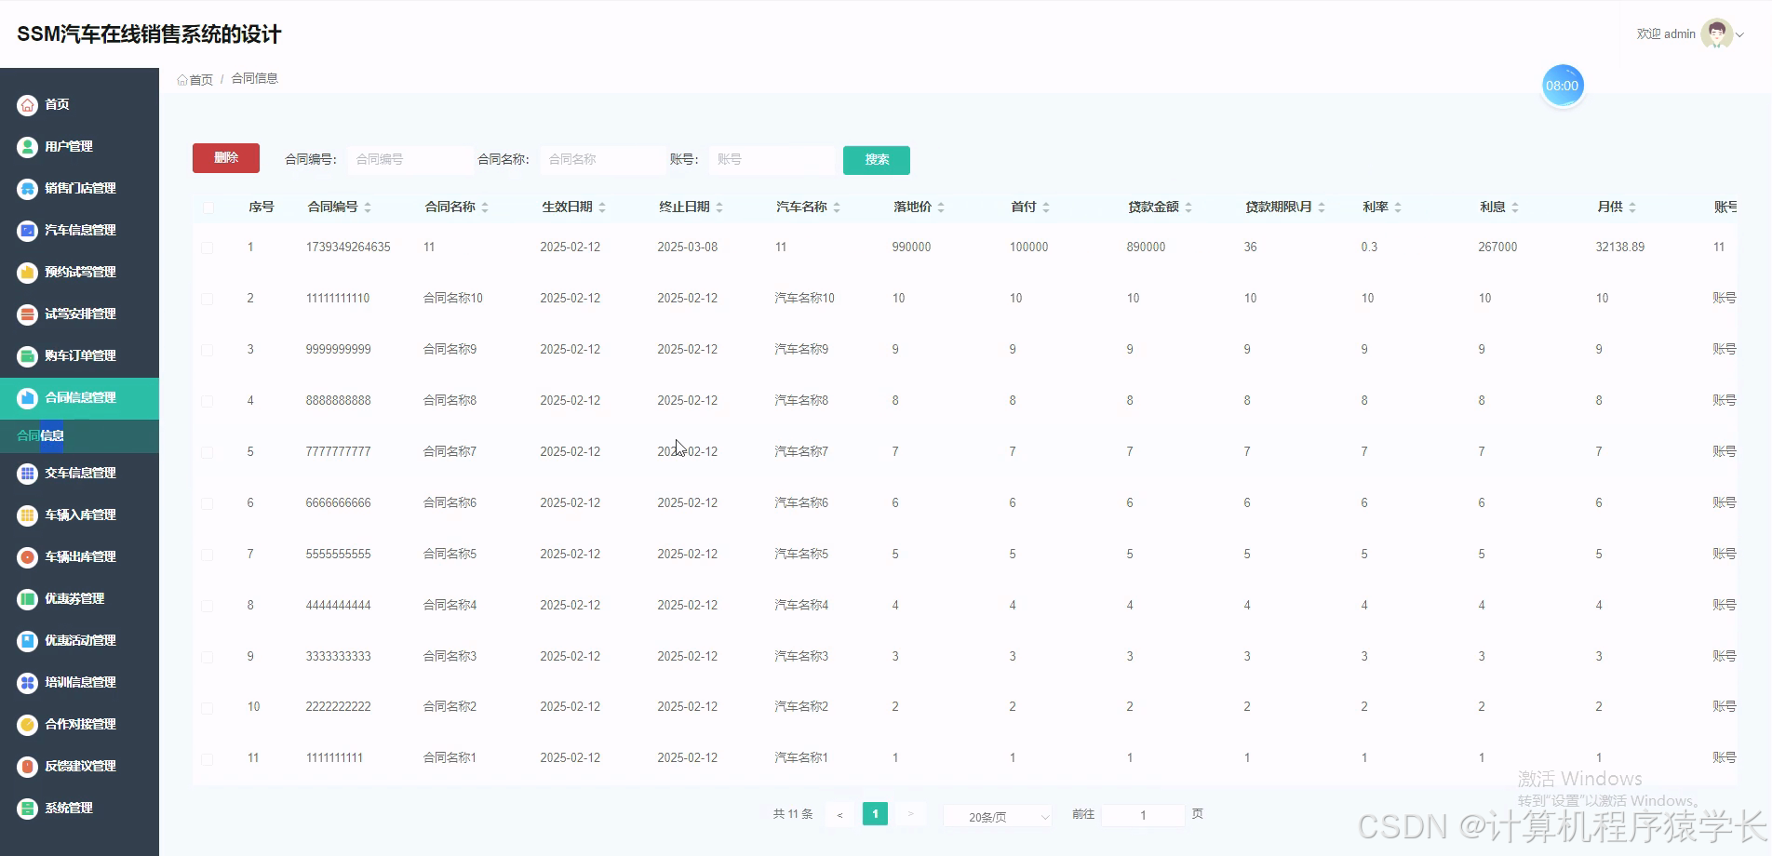1772x856 pixels.
Task: Click the 32138.89 monthly payment cell
Action: click(1619, 247)
